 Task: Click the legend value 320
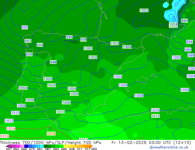94,149
